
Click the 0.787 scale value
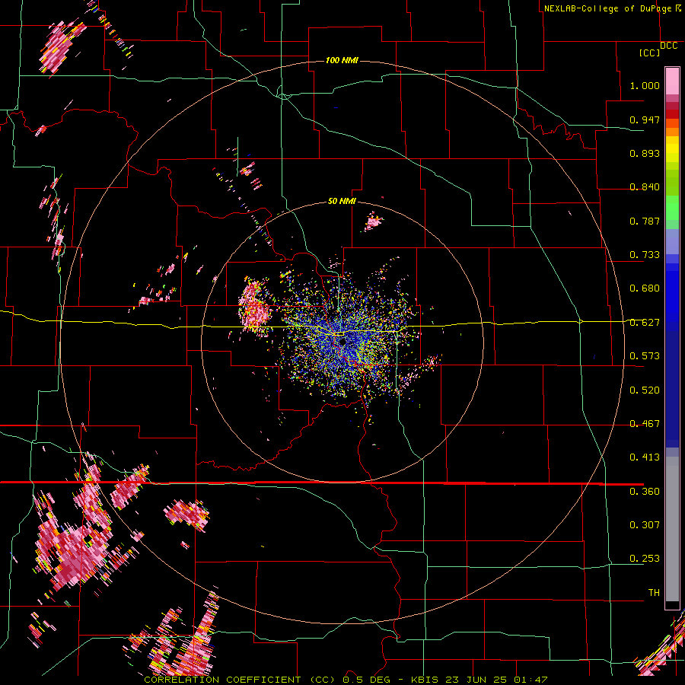[x=645, y=221]
